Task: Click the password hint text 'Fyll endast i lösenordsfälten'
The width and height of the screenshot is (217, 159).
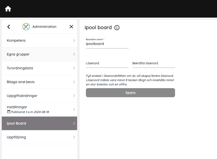Action: (x=130, y=80)
